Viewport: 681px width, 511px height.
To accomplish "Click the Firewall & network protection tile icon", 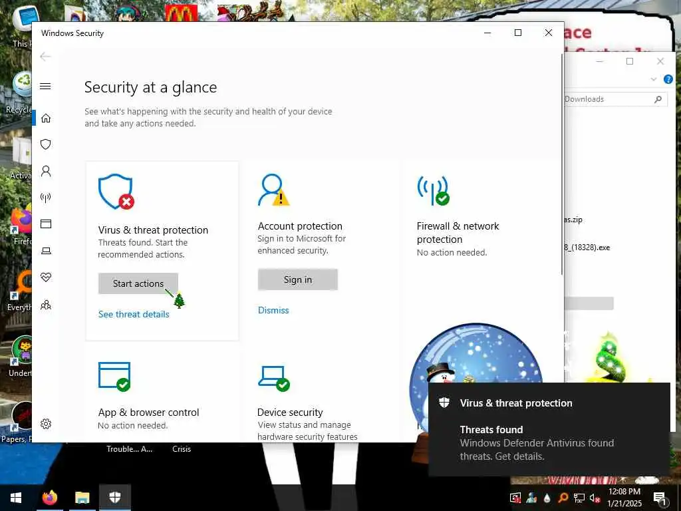I will (x=433, y=190).
